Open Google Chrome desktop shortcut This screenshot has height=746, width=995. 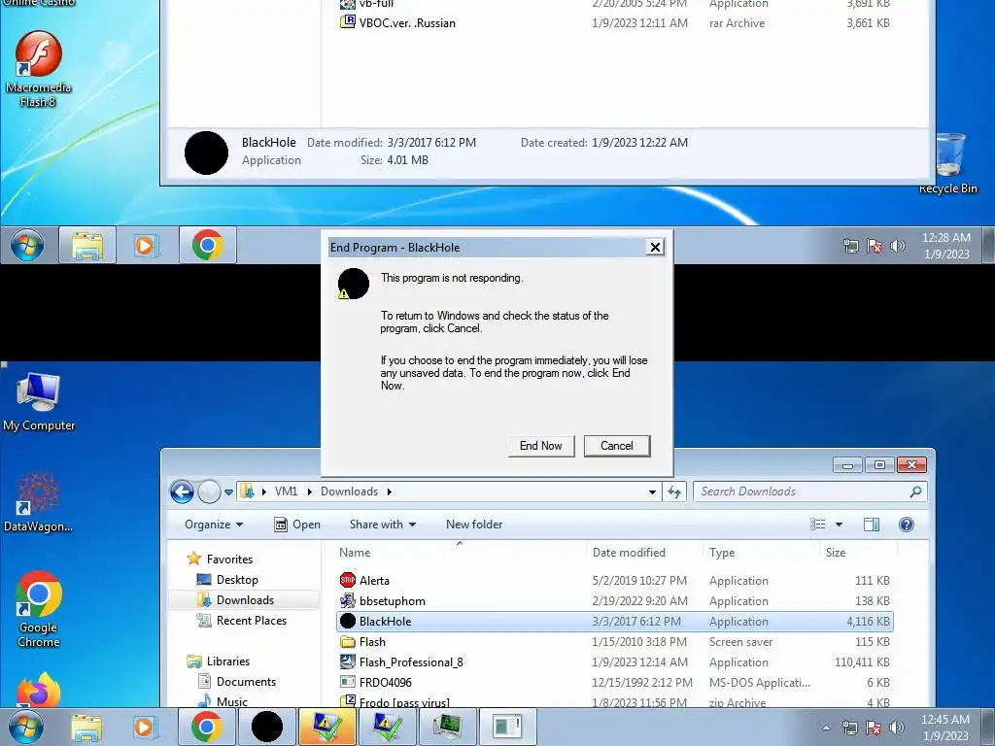39,610
